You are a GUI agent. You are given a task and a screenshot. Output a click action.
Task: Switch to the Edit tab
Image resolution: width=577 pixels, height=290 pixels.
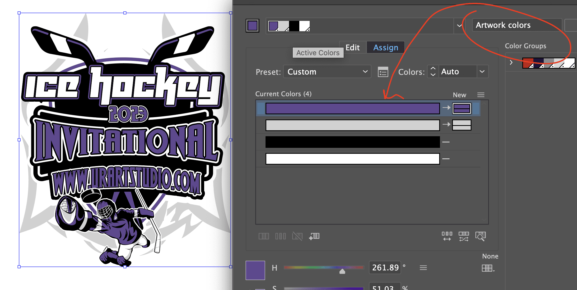352,47
